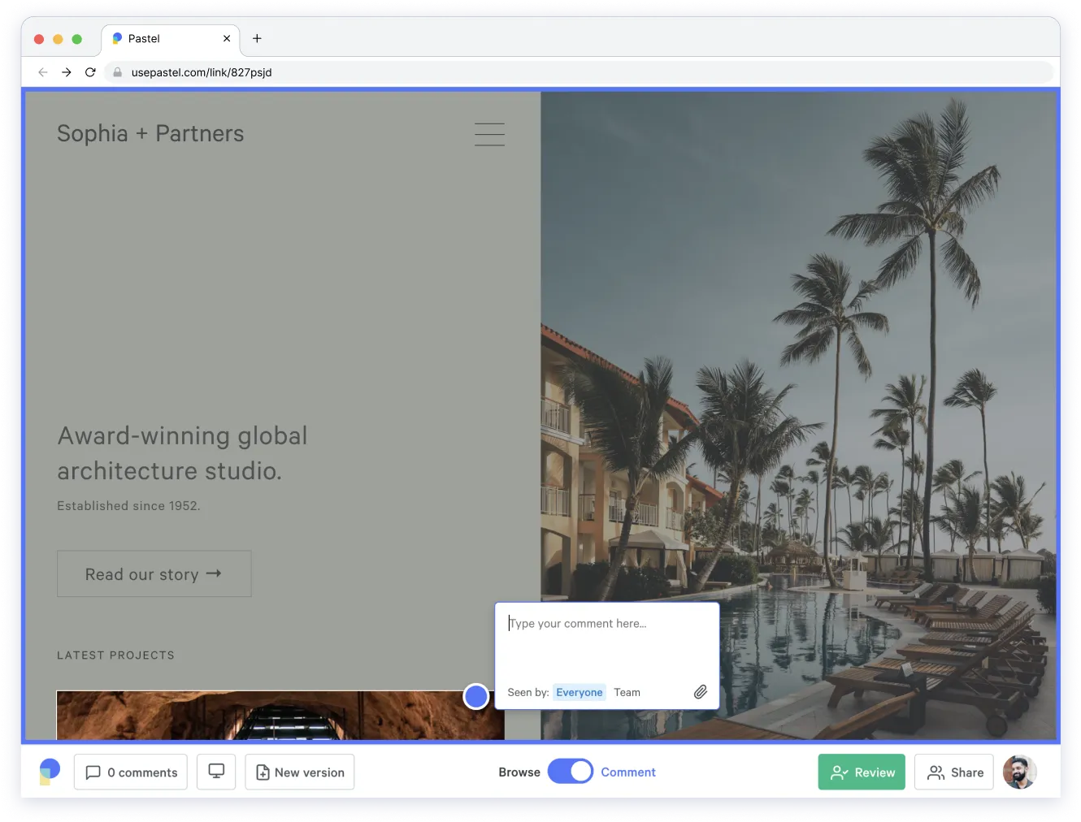Click the LATEST PROJECTS heading
1081x822 pixels.
point(115,655)
